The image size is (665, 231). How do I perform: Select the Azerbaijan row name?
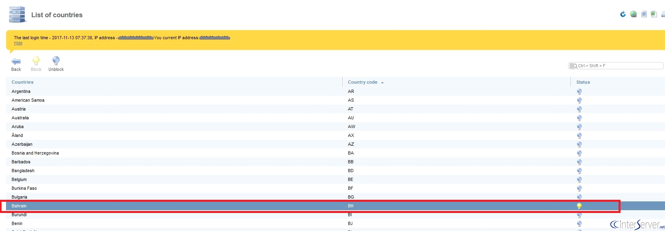pyautogui.click(x=22, y=144)
